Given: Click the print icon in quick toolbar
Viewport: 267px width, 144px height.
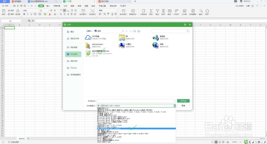Looking at the screenshot, I should coord(21,6).
